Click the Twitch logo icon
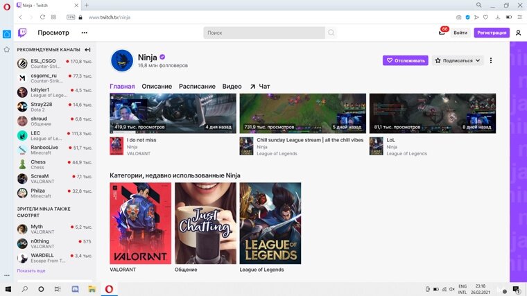This screenshot has width=527, height=296. coord(22,33)
